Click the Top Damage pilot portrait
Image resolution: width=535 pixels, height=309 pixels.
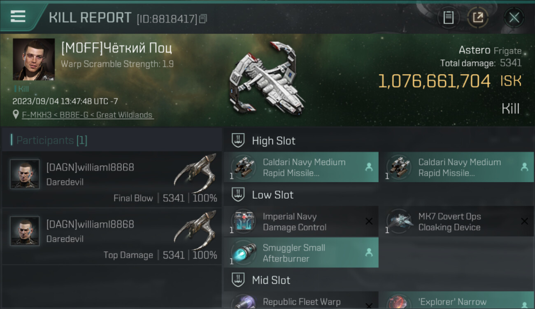[25, 231]
